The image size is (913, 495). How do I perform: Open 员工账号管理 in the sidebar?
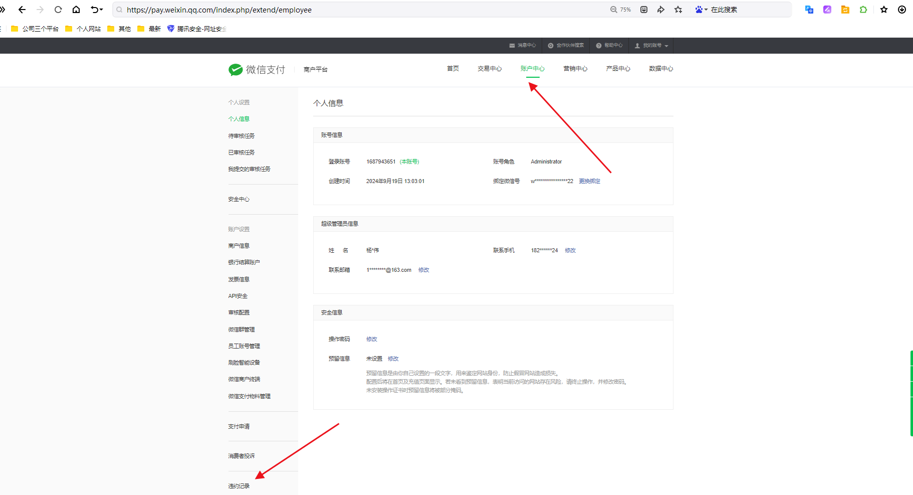click(244, 346)
